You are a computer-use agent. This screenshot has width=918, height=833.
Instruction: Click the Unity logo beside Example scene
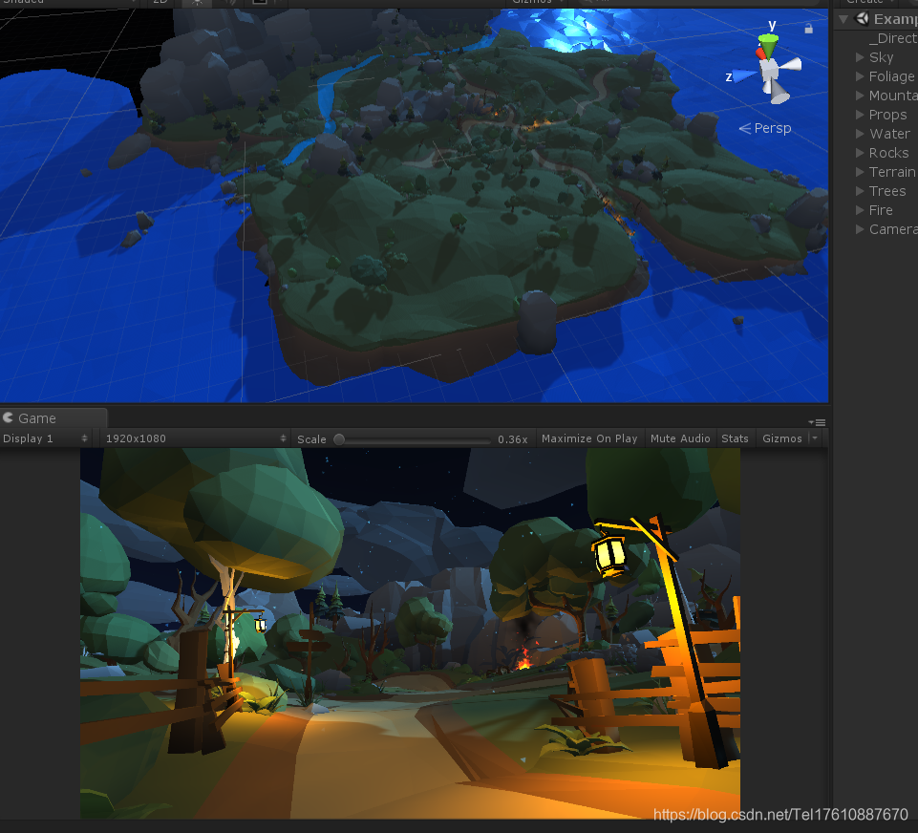click(862, 19)
